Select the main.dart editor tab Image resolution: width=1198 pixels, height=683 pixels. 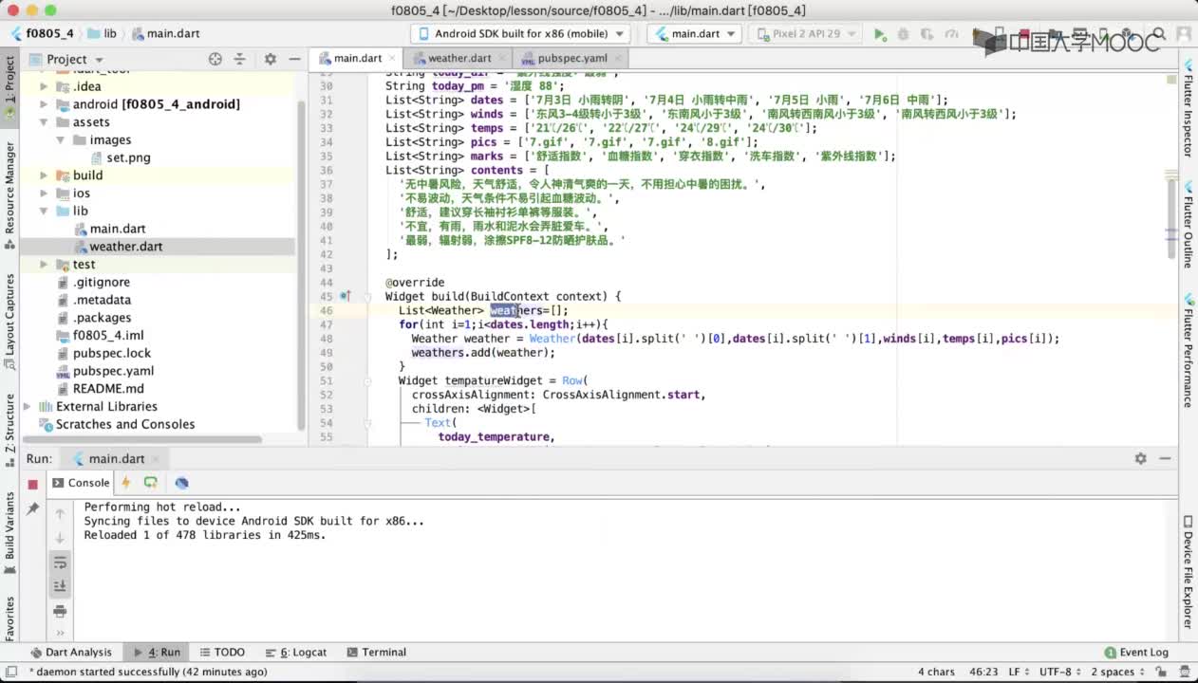(x=357, y=58)
